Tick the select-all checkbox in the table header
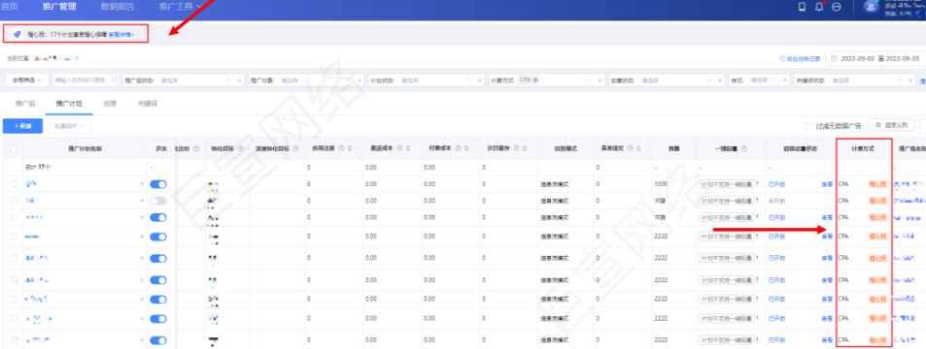This screenshot has width=926, height=349. pos(14,148)
